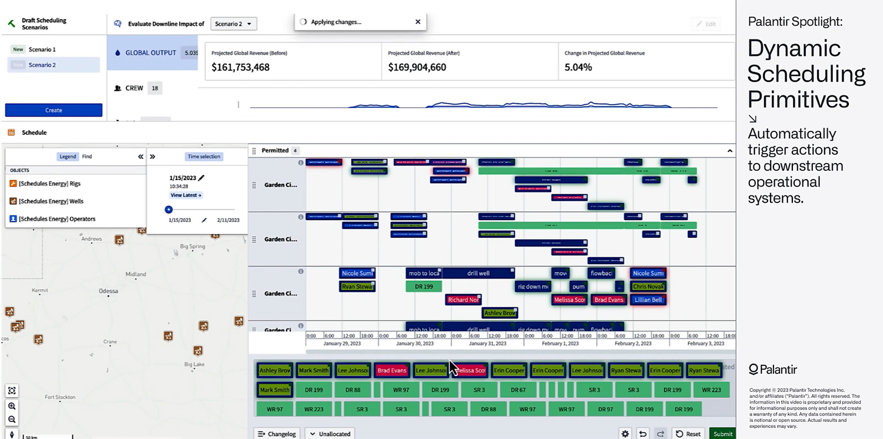
Task: Select the Time selection tab
Action: point(204,157)
